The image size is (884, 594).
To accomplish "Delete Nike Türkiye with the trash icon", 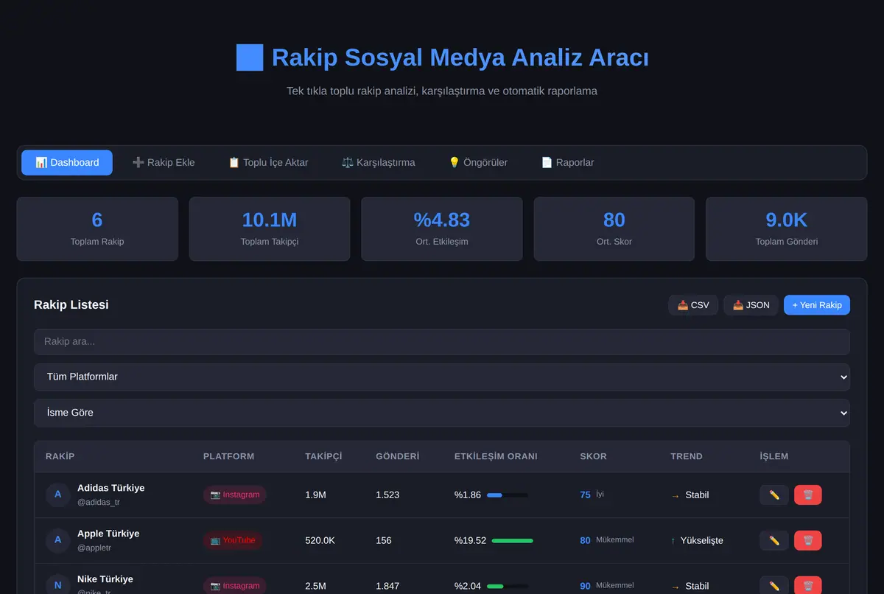I will click(808, 586).
